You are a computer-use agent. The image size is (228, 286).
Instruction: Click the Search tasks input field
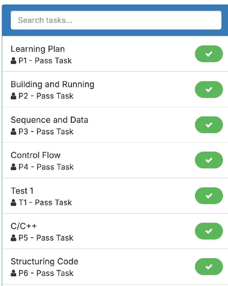pyautogui.click(x=116, y=20)
